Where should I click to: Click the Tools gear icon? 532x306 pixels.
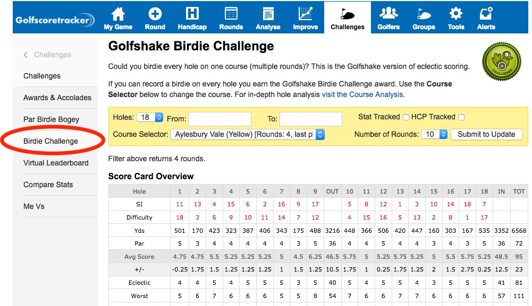(x=455, y=14)
